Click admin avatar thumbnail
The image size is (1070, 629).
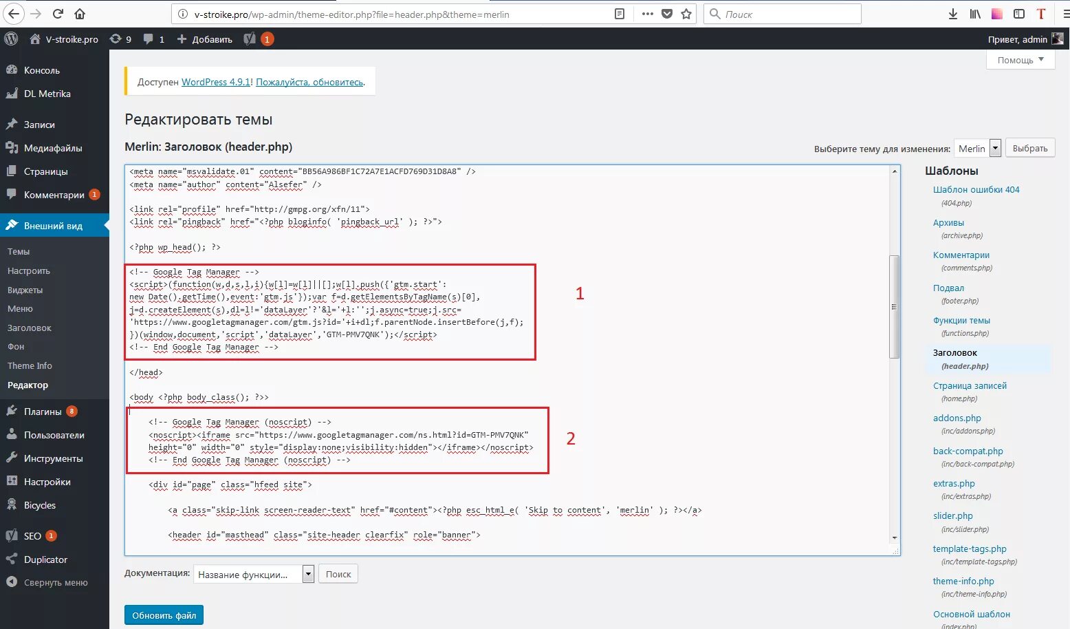(1057, 39)
